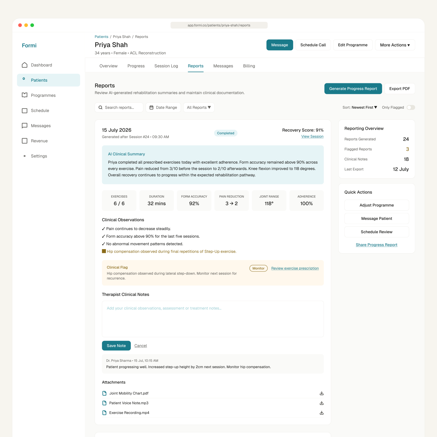This screenshot has height=437, width=437.
Task: Click the therapist clinical notes text area
Action: coord(213,319)
